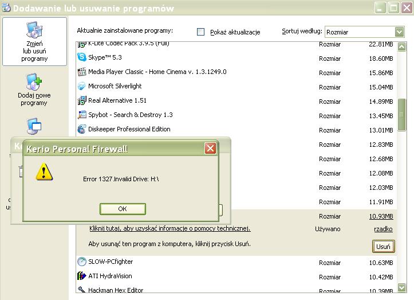Click the rzadko usage link
The image size is (414, 300).
point(383,229)
